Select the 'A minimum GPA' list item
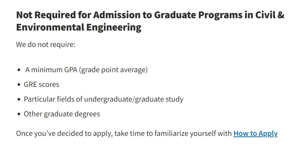The height and width of the screenshot is (146, 298). [x=86, y=70]
